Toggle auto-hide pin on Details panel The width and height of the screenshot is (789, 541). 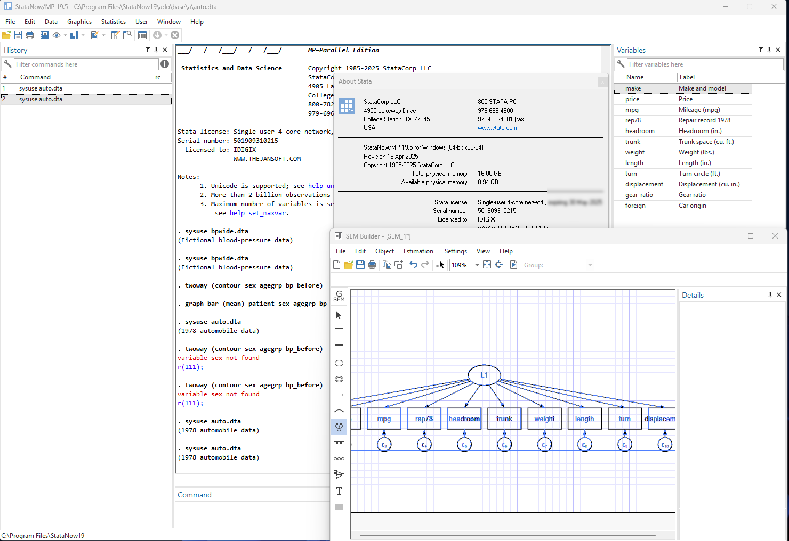pyautogui.click(x=770, y=294)
